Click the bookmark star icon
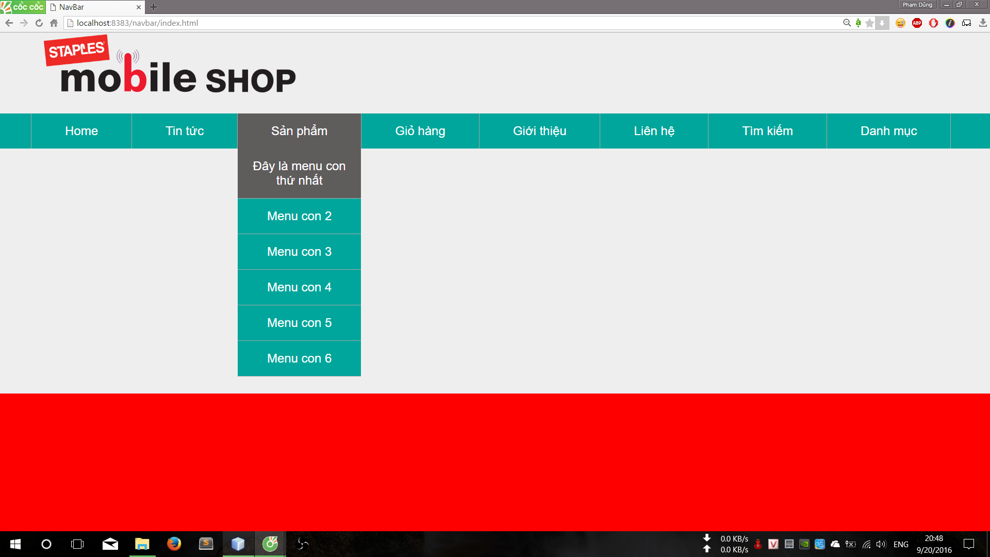This screenshot has width=990, height=557. 870,23
